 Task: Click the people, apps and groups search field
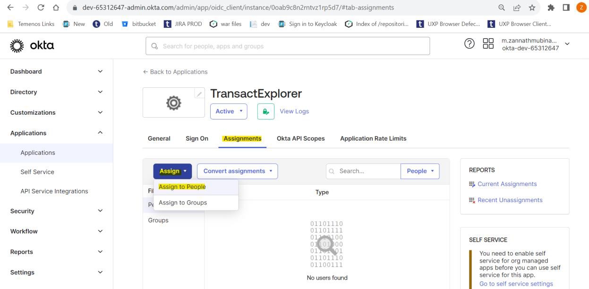[x=288, y=46]
